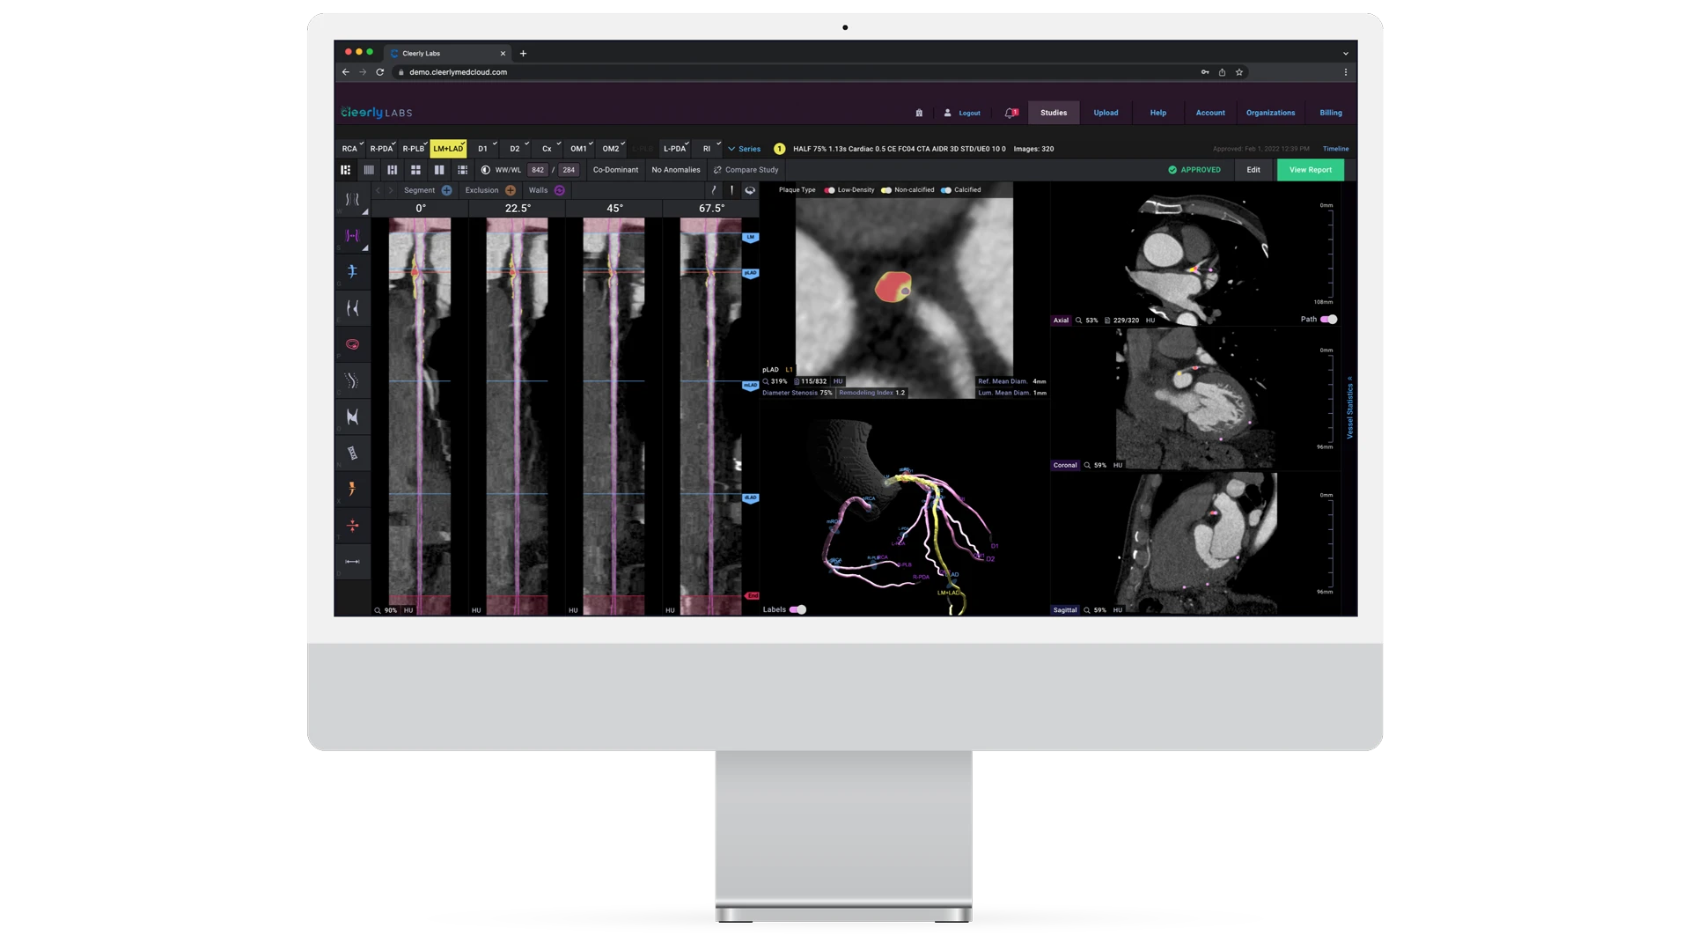
Task: Add an Exclusion with orange plus icon
Action: pos(511,190)
